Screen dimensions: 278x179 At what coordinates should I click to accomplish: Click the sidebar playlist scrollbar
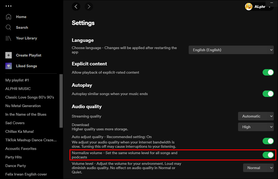click(61, 101)
